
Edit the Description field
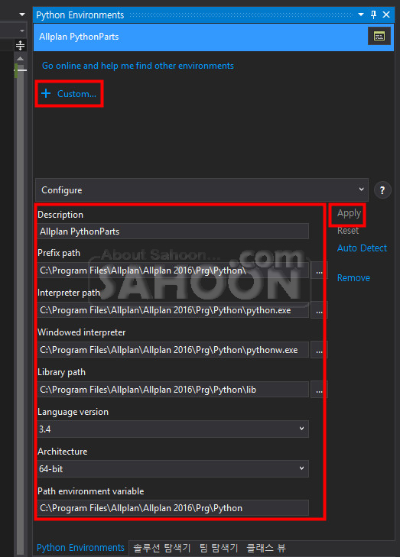point(173,232)
